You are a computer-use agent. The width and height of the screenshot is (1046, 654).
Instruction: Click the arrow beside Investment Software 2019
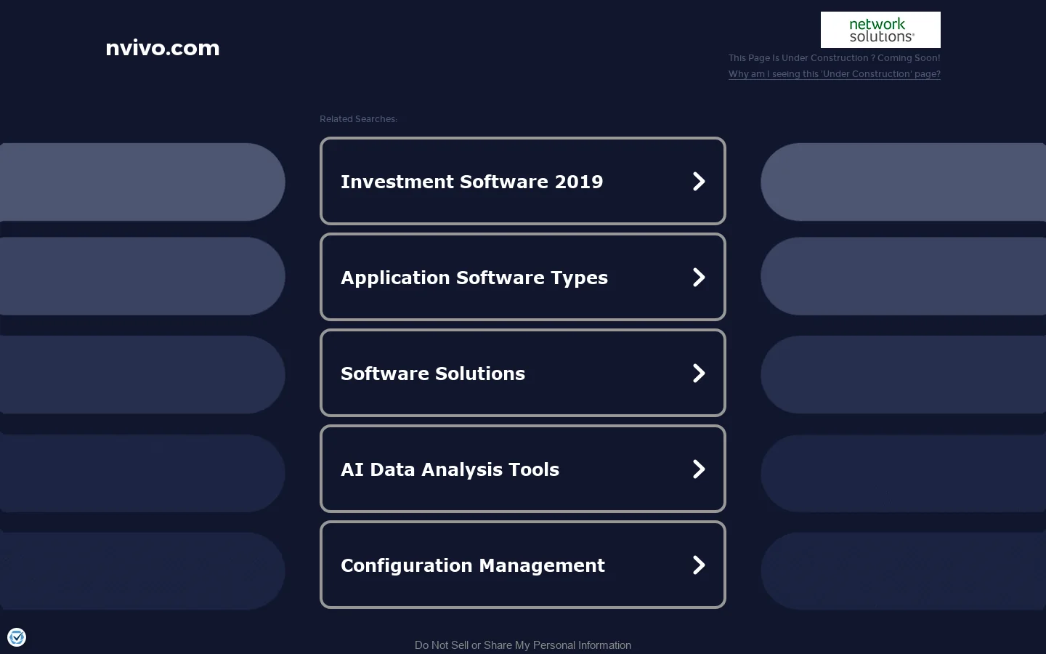[699, 181]
